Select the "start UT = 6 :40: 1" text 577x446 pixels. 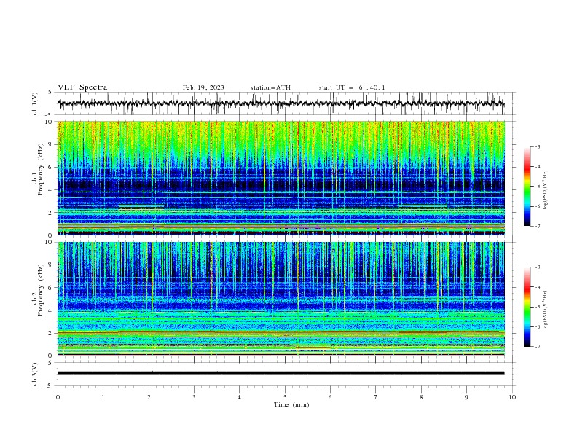point(352,87)
